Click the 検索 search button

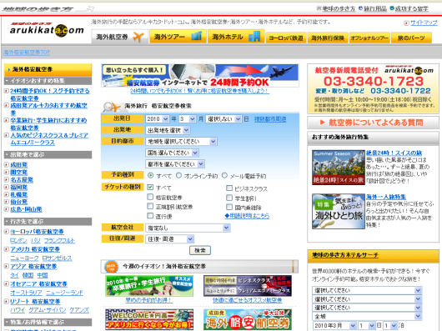coord(200,250)
